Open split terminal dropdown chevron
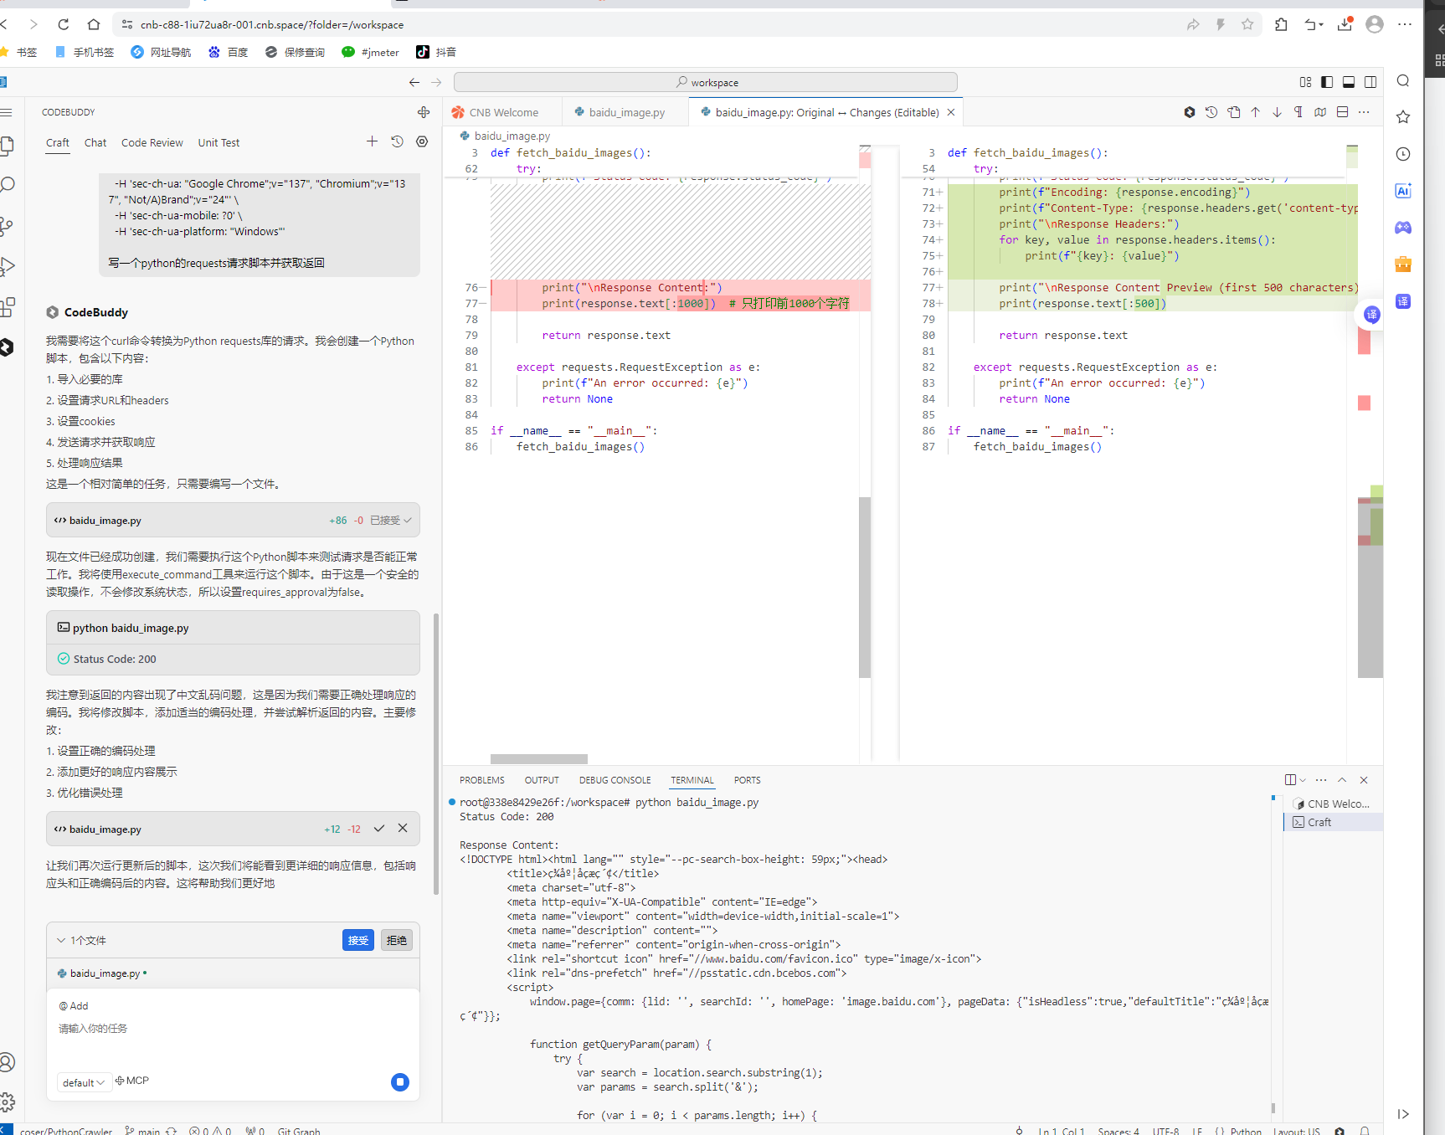Image resolution: width=1445 pixels, height=1135 pixels. (x=1303, y=780)
